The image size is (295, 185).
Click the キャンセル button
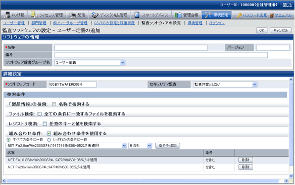click(x=281, y=30)
